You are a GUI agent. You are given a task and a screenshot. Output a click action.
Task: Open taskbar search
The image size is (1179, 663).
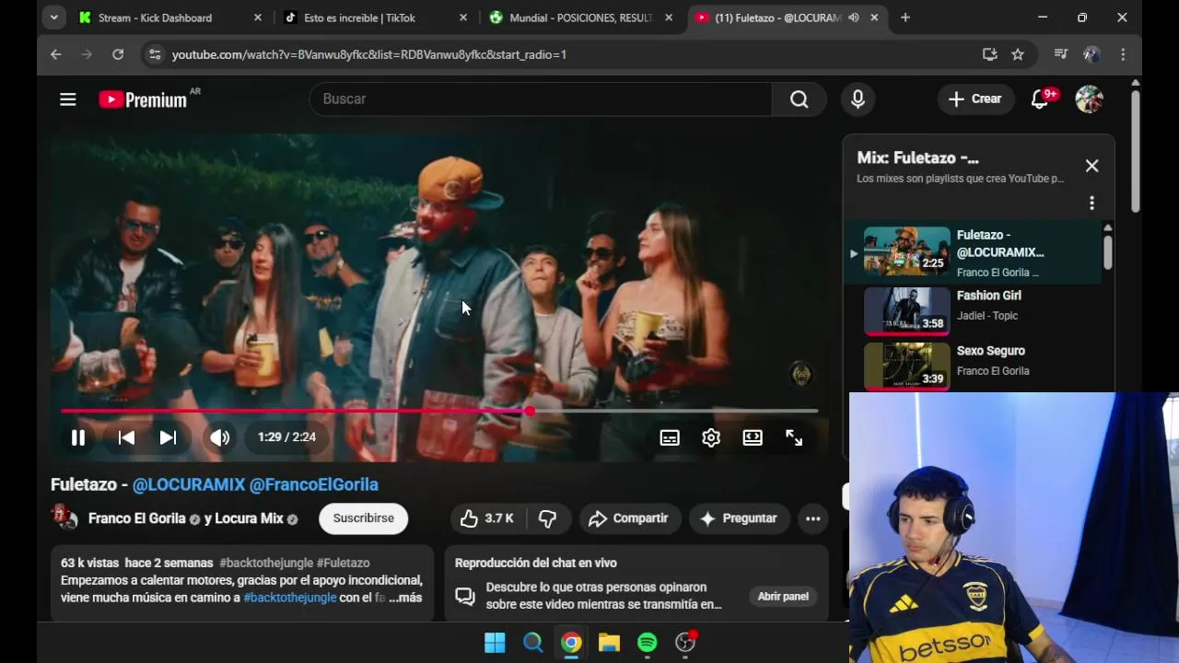tap(533, 643)
